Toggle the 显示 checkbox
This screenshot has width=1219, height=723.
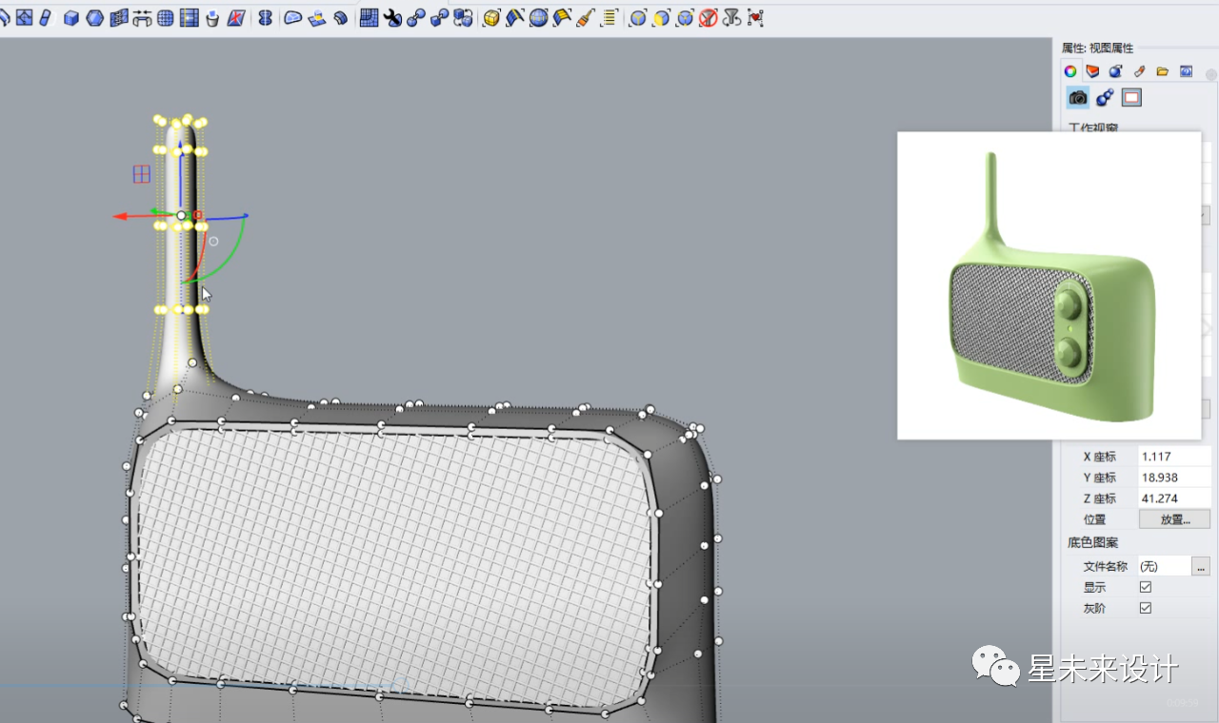pyautogui.click(x=1146, y=587)
